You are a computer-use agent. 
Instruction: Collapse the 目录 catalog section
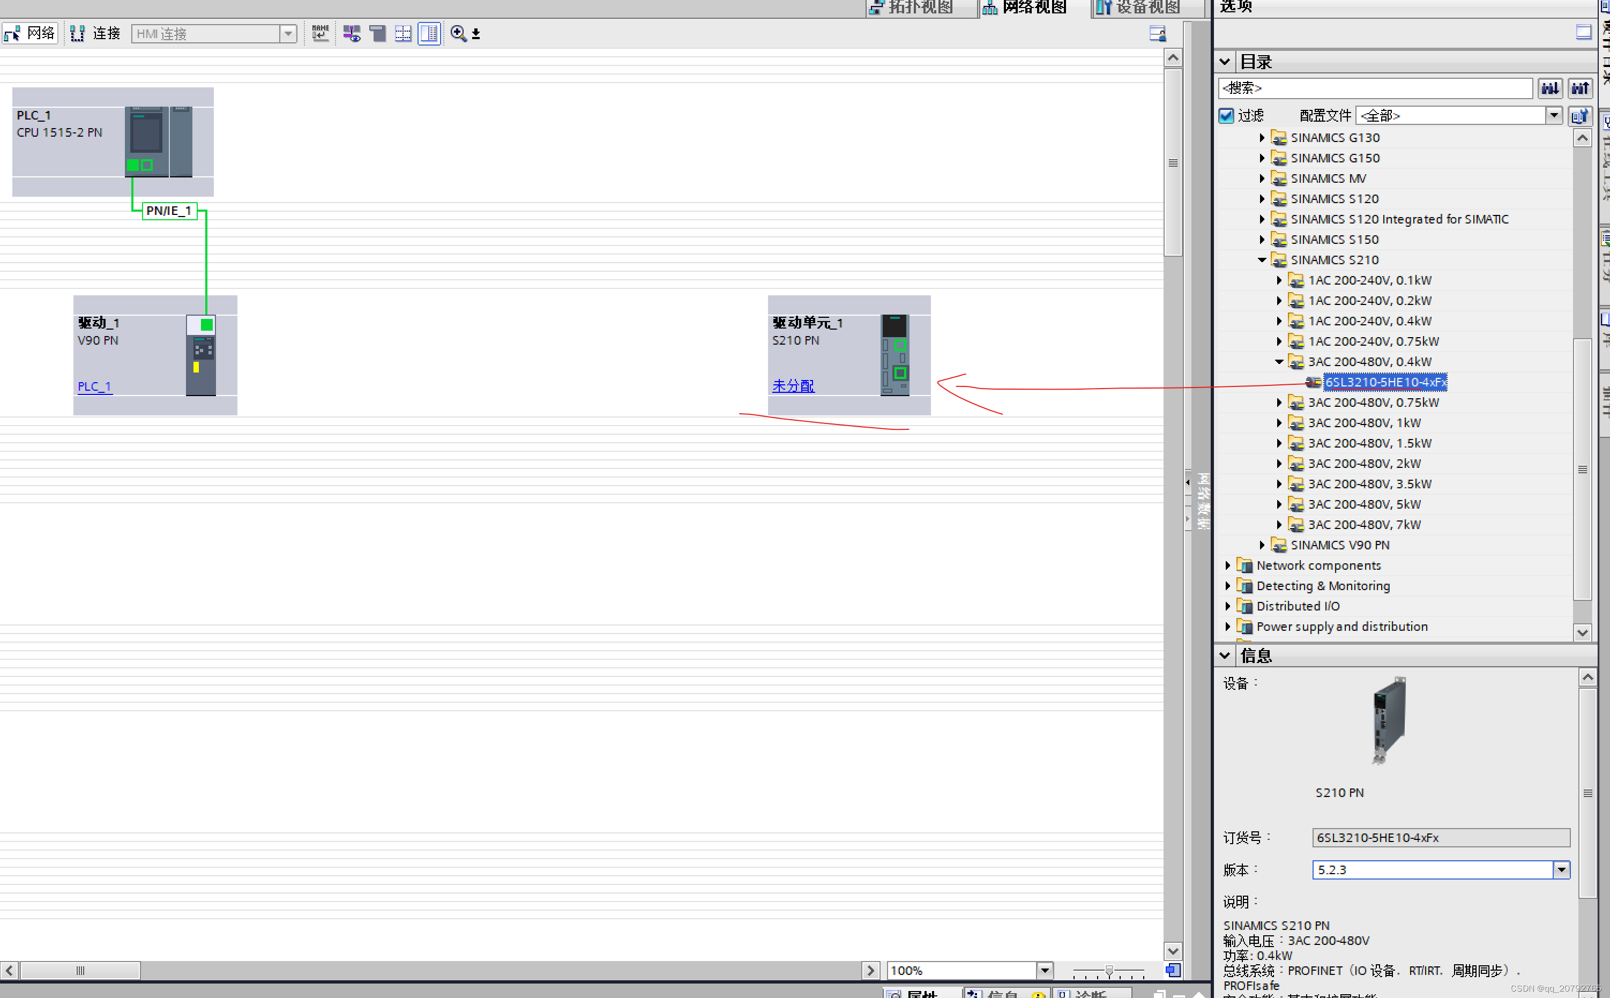(1225, 62)
